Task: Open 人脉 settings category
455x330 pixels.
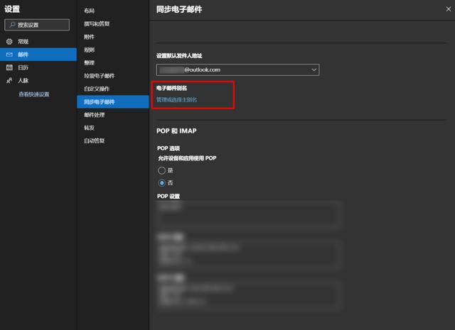Action: pyautogui.click(x=38, y=80)
